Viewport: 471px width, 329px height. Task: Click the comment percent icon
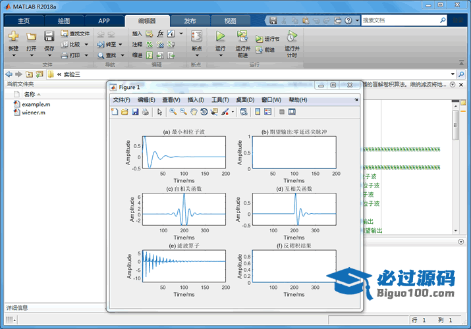click(x=150, y=44)
